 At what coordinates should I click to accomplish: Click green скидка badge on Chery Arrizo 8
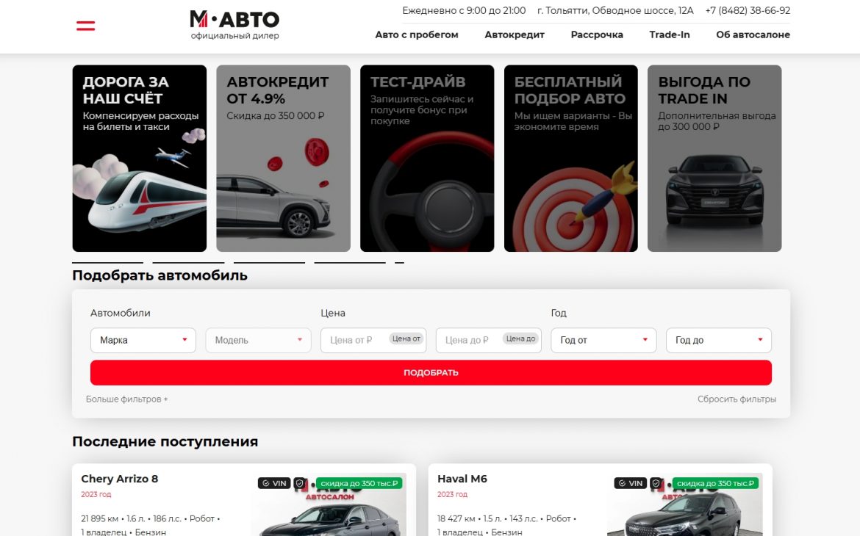tap(359, 483)
